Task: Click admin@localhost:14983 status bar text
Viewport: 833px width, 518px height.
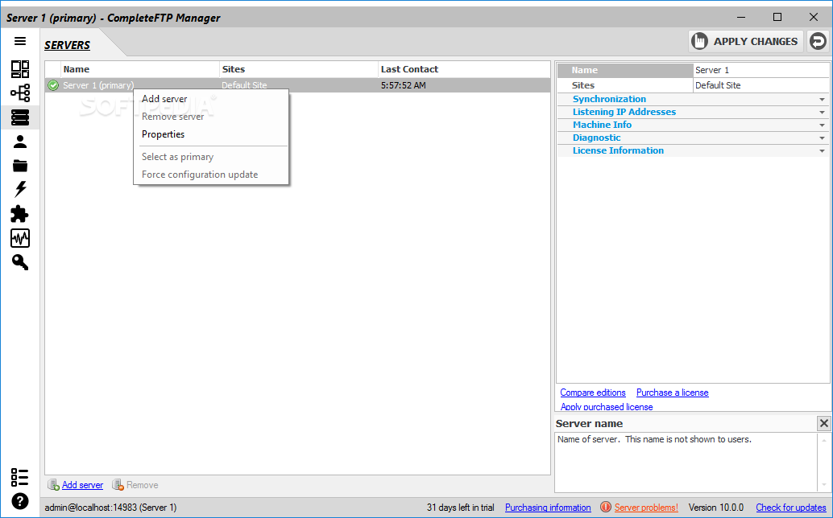Action: [x=110, y=508]
